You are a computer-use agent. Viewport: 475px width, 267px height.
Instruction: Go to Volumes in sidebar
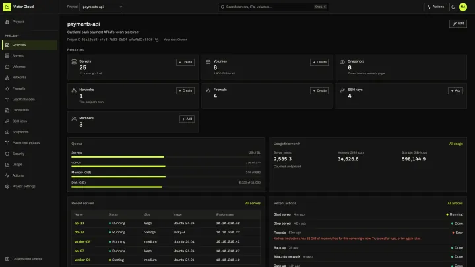(x=29, y=67)
